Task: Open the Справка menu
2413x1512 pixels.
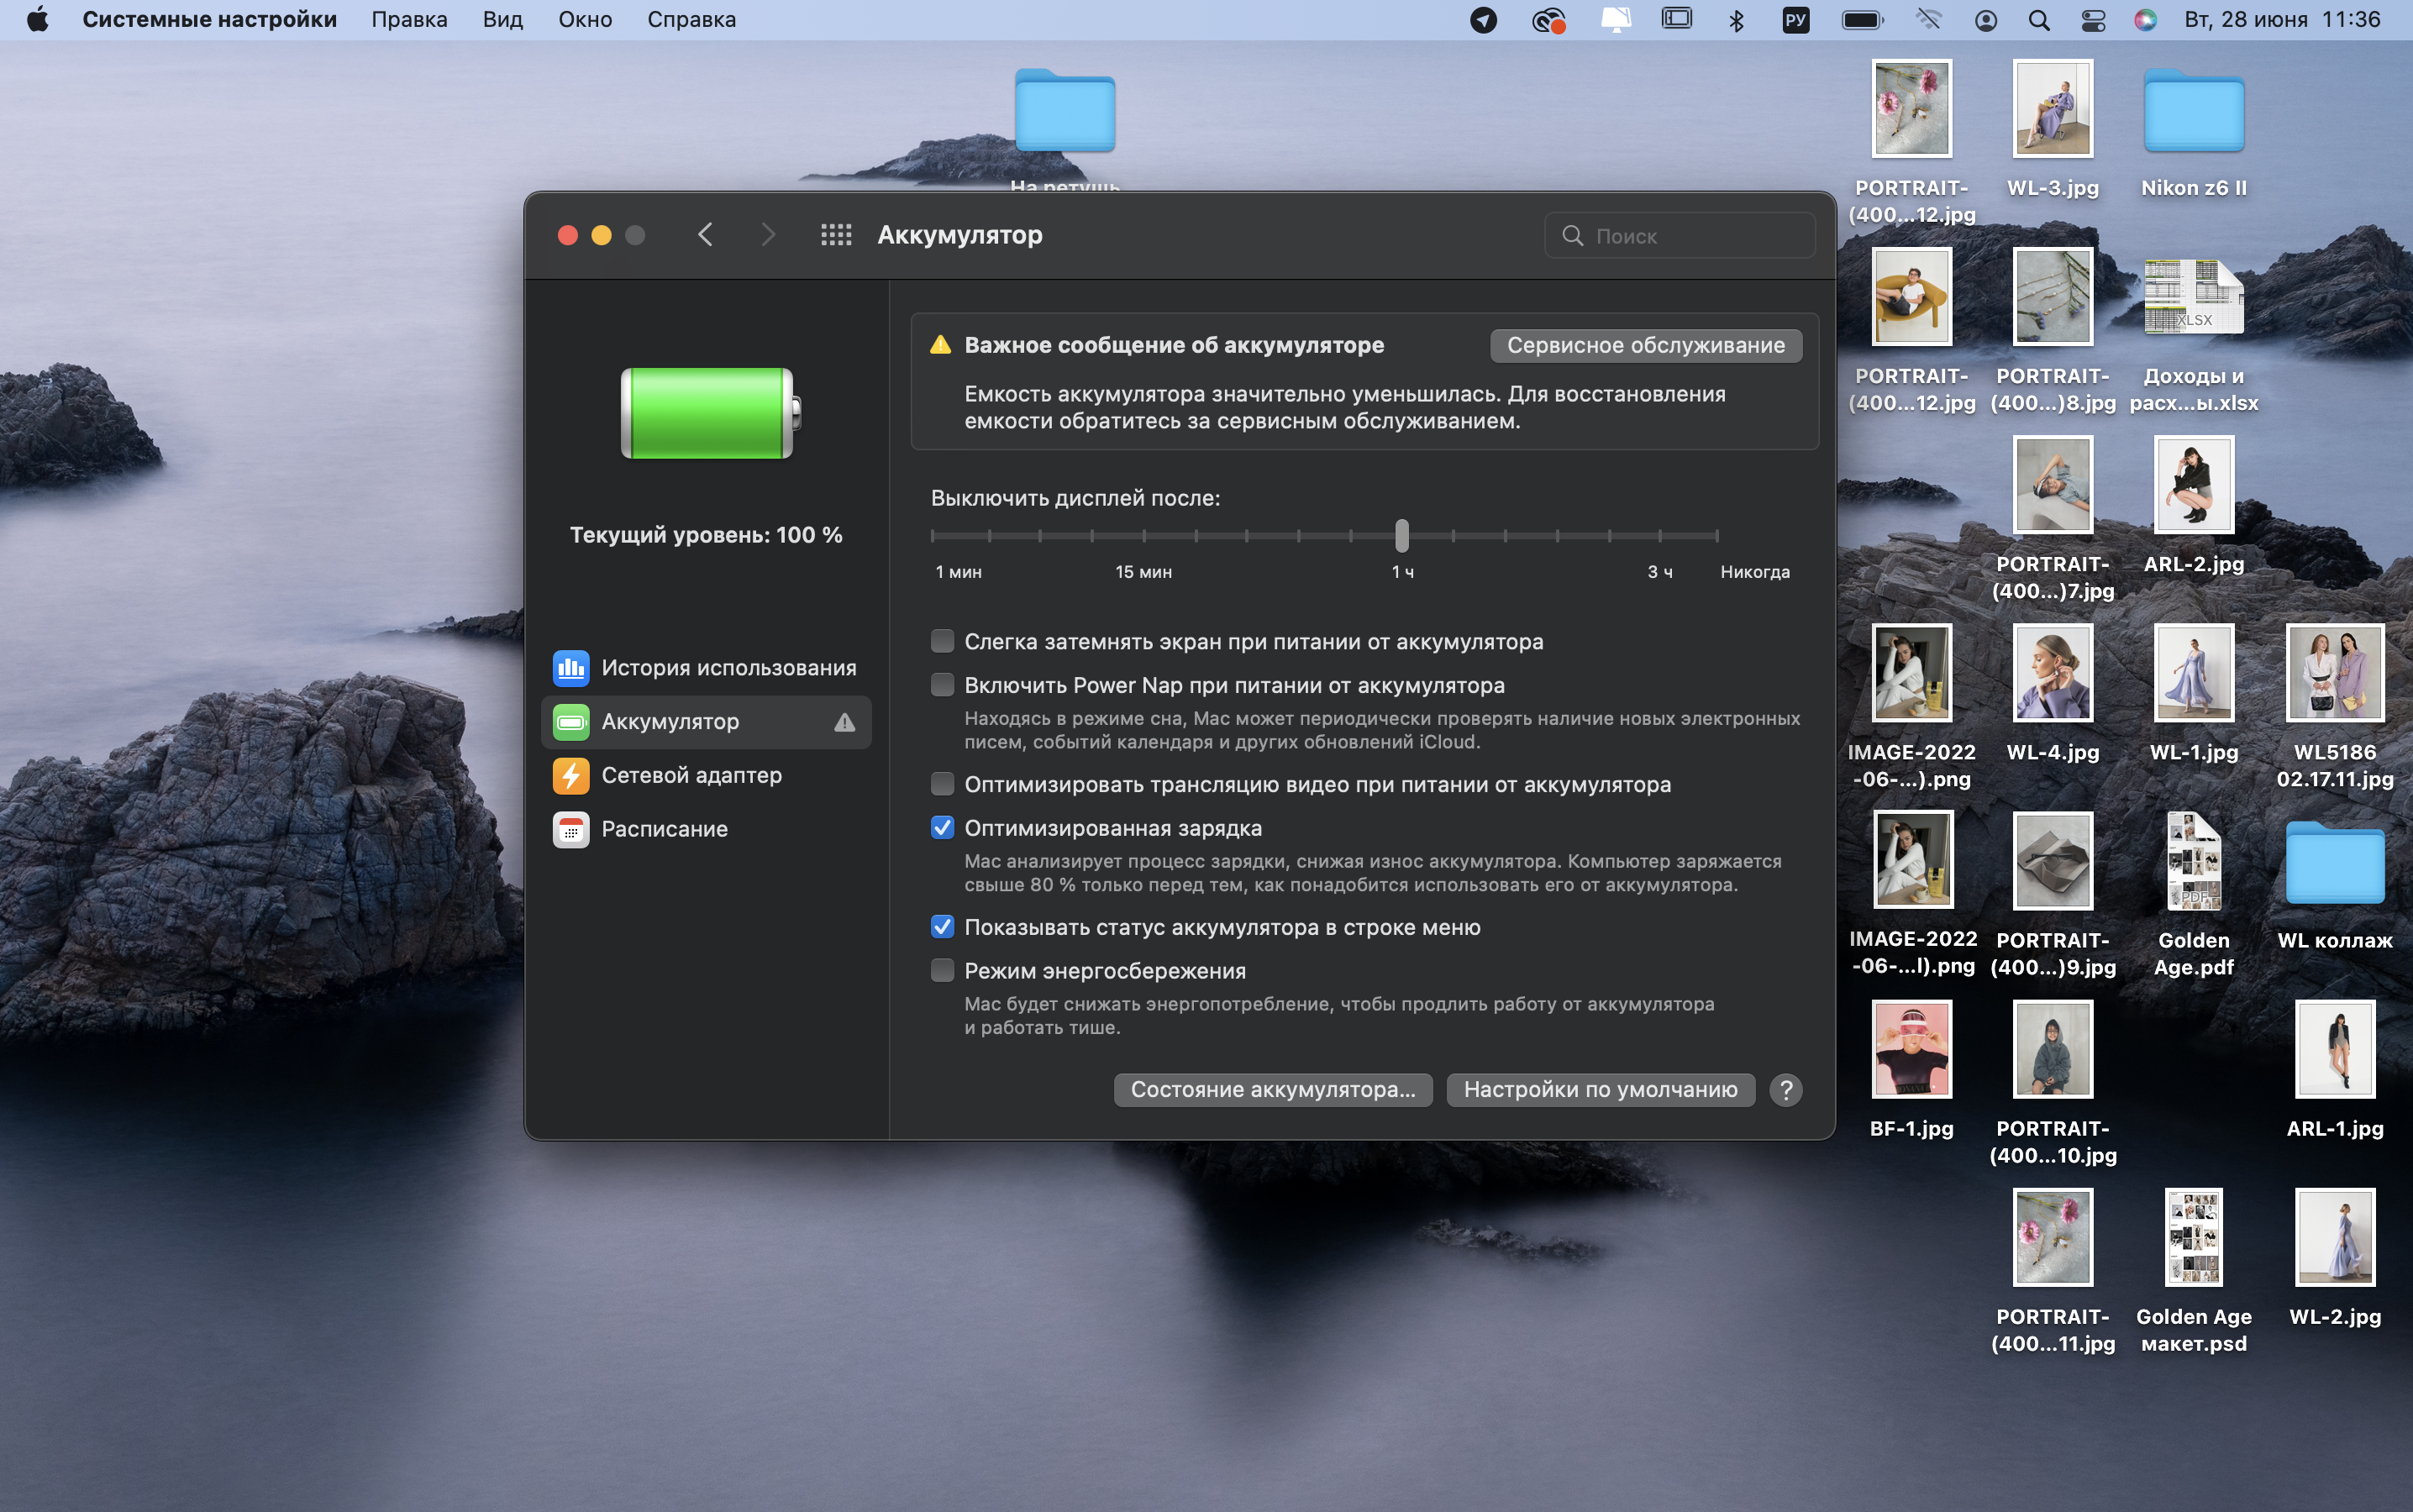Action: [x=691, y=20]
